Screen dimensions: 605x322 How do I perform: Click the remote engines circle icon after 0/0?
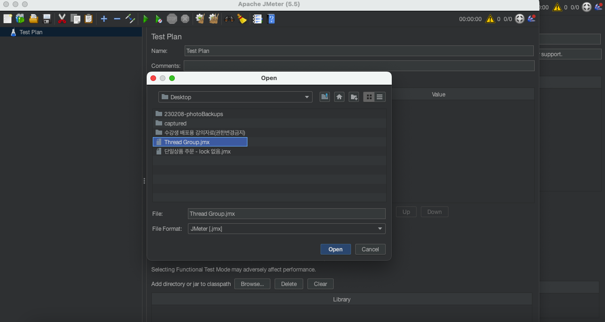520,19
